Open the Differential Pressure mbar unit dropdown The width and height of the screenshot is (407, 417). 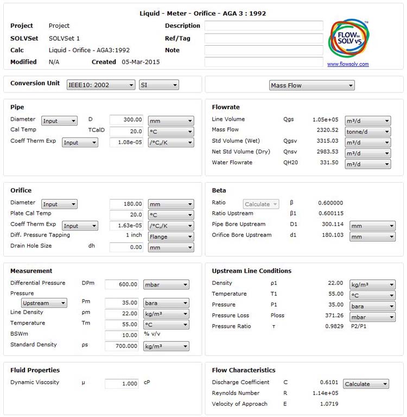[166, 284]
